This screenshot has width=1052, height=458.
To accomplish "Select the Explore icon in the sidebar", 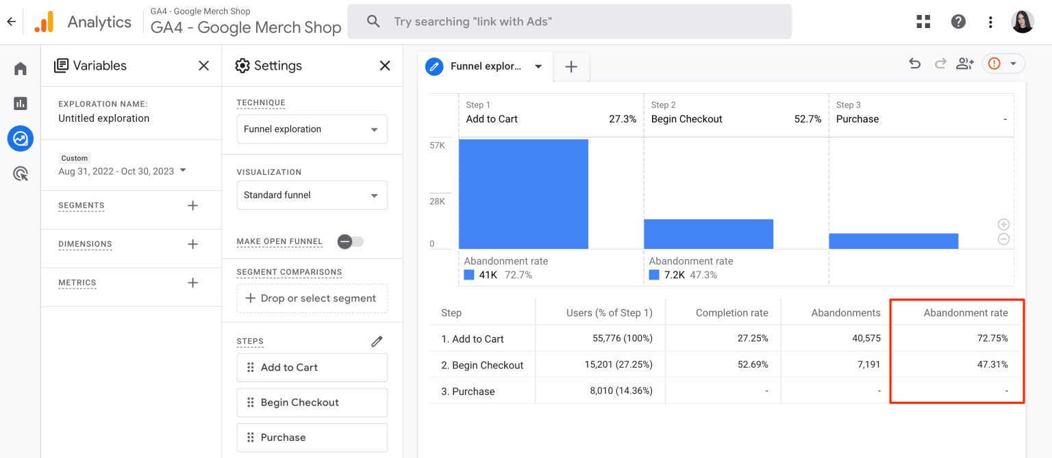I will 20,138.
